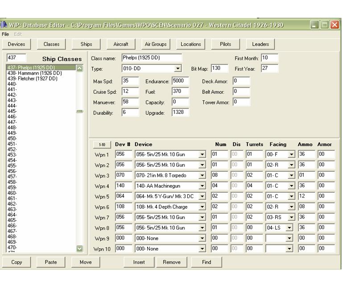Click the Manuever field
The image size is (355, 299).
click(130, 102)
